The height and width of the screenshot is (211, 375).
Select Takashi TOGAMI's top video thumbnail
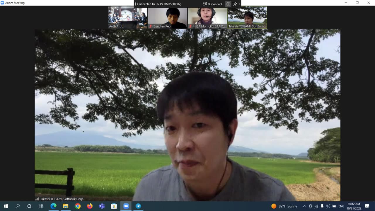pyautogui.click(x=247, y=18)
